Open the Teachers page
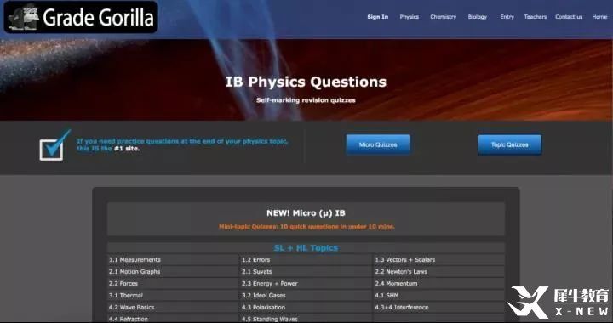The image size is (613, 323). tap(536, 17)
